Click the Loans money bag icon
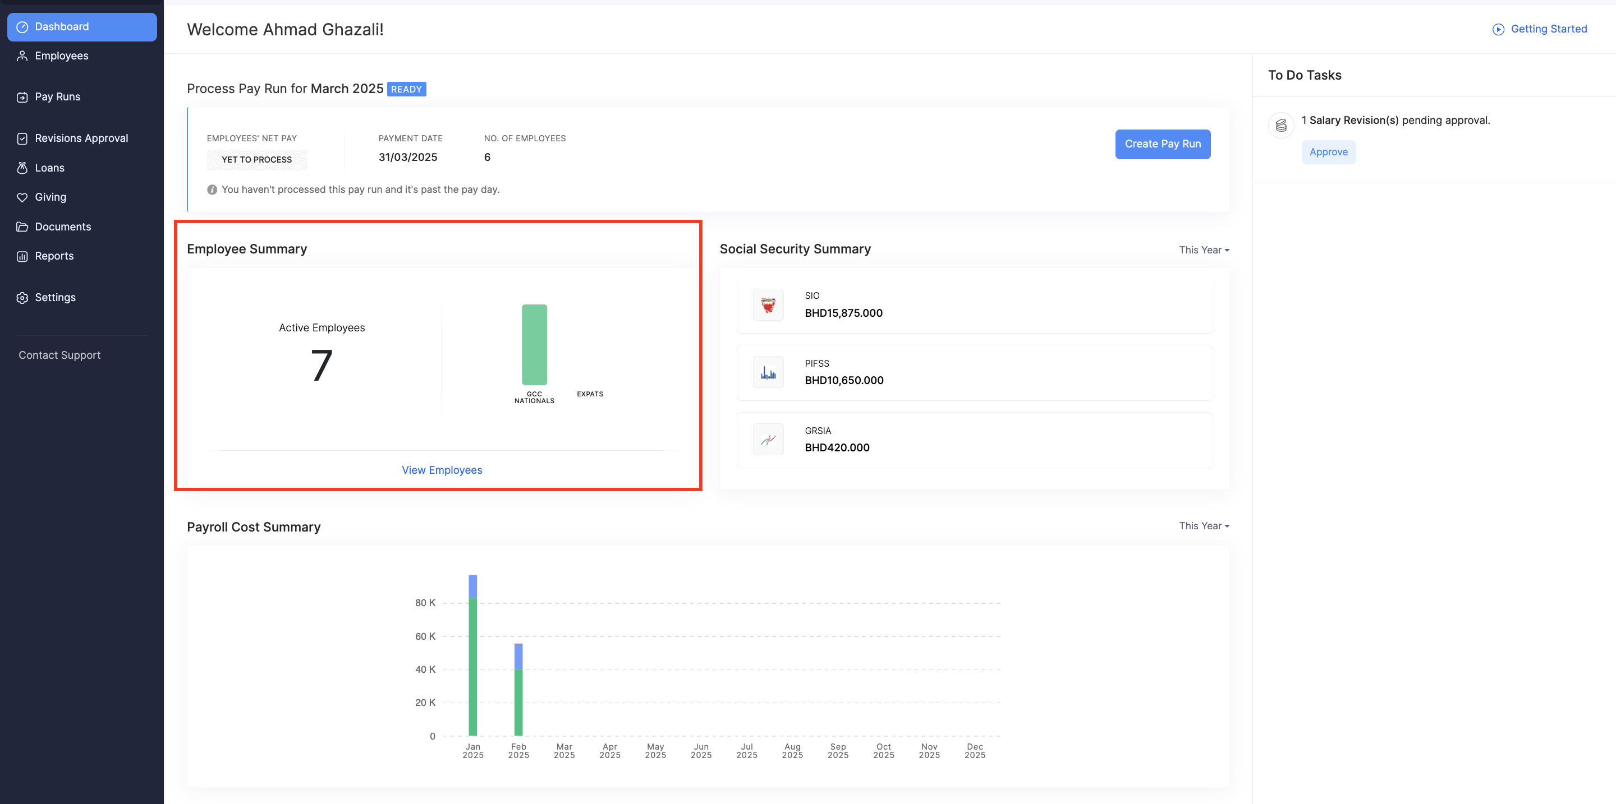This screenshot has height=804, width=1616. pyautogui.click(x=22, y=168)
